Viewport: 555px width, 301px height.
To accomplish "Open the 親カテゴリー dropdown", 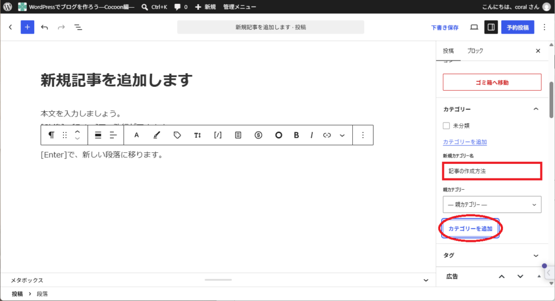I will point(492,204).
